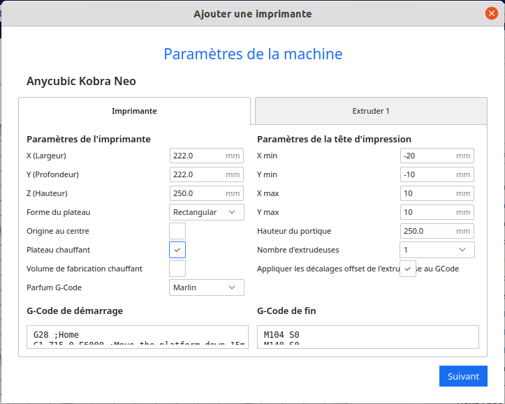Select the X min input field
Screen dimensions: 505x404
(x=428, y=156)
